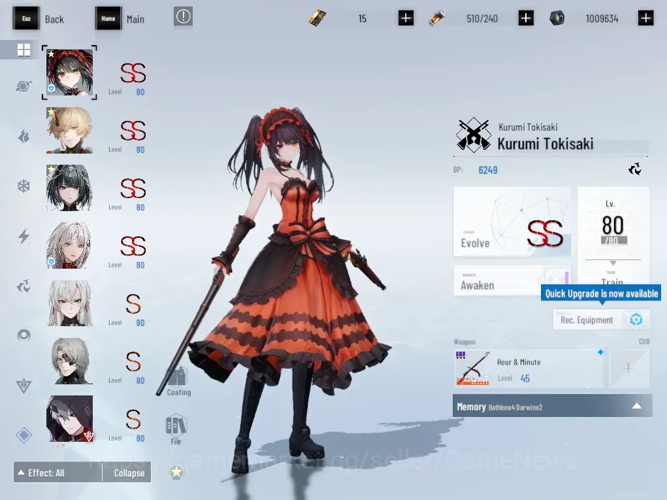Select the eyepatch S character portrait
Viewport: 667px width, 500px height.
pyautogui.click(x=69, y=361)
